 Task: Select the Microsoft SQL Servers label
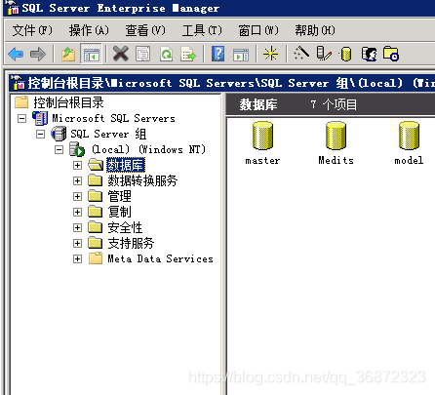[x=113, y=118]
